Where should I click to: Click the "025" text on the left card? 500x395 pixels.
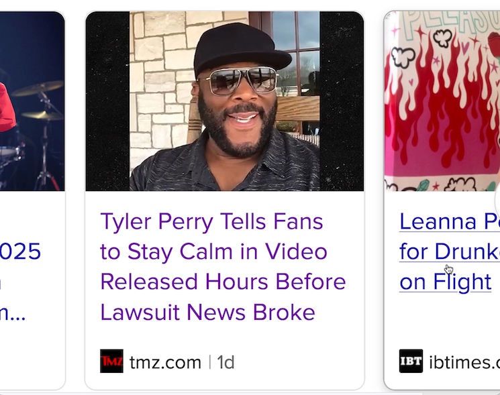[21, 251]
